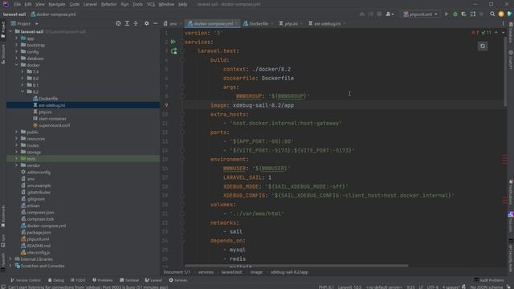Open Audit Problems panel button
Screen dimensions: 514x289
click(489, 280)
